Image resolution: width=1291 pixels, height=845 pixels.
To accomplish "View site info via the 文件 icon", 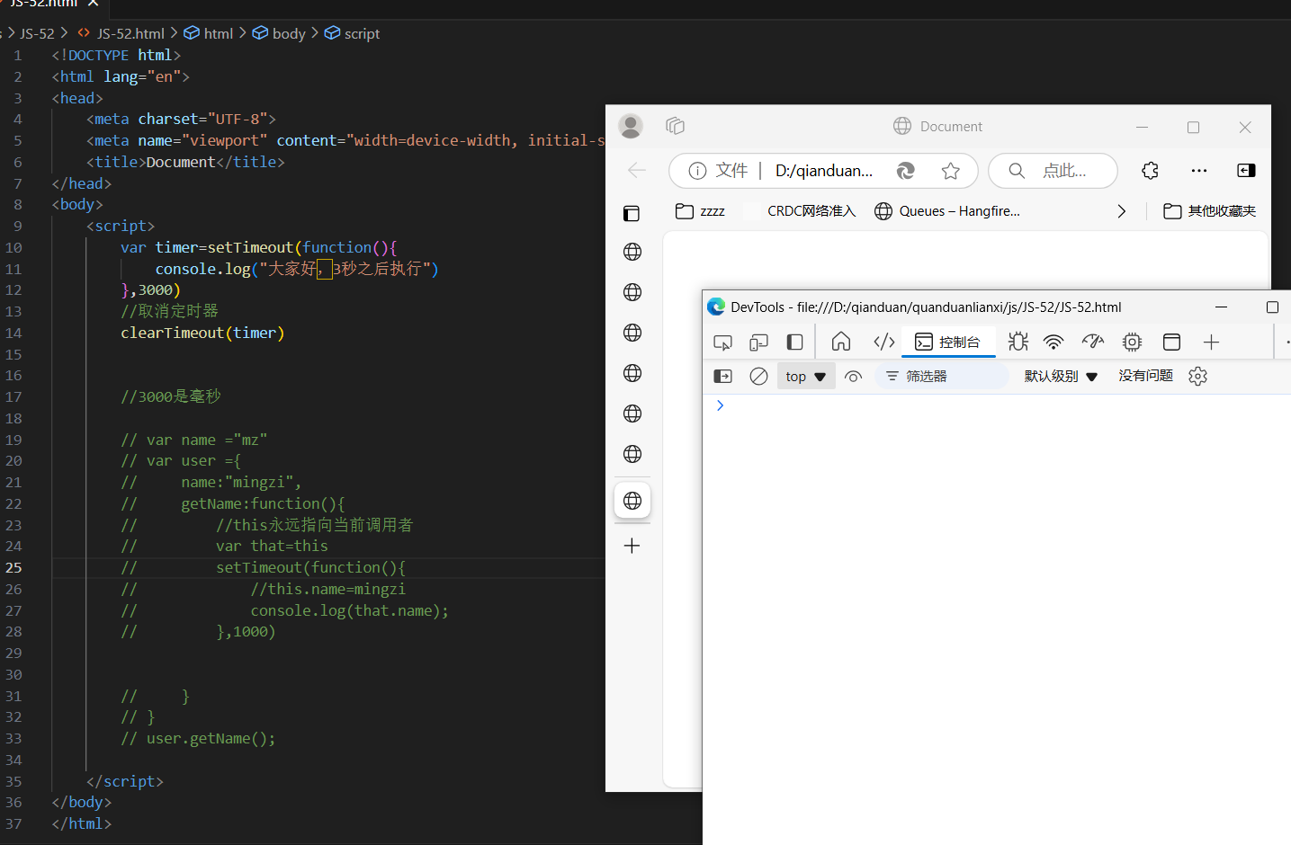I will pyautogui.click(x=718, y=171).
